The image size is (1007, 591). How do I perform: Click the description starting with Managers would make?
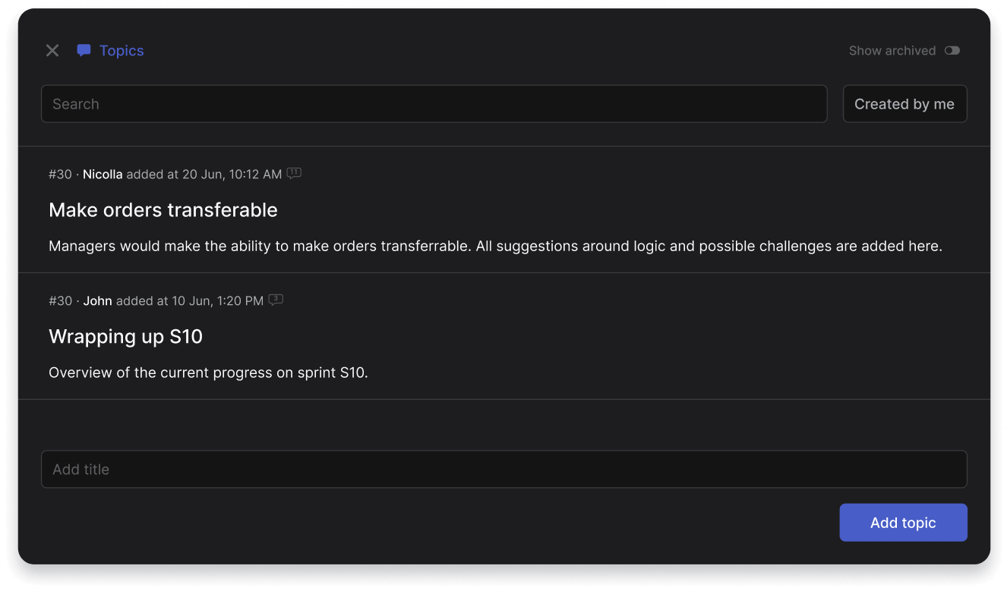click(495, 247)
